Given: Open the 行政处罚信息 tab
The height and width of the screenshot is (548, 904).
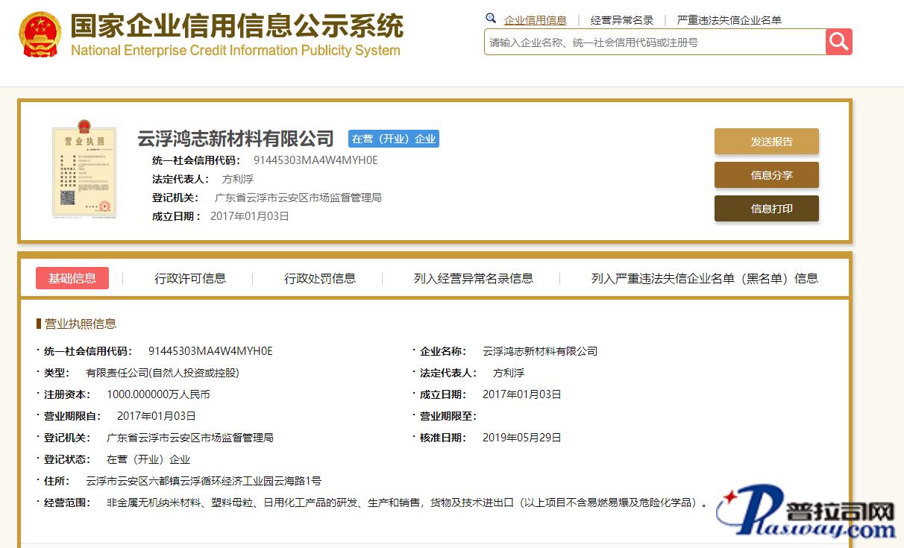Looking at the screenshot, I should tap(320, 278).
